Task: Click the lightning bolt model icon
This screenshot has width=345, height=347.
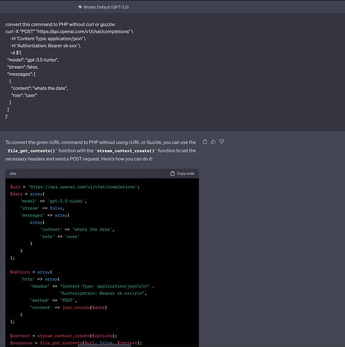Action: coord(80,7)
